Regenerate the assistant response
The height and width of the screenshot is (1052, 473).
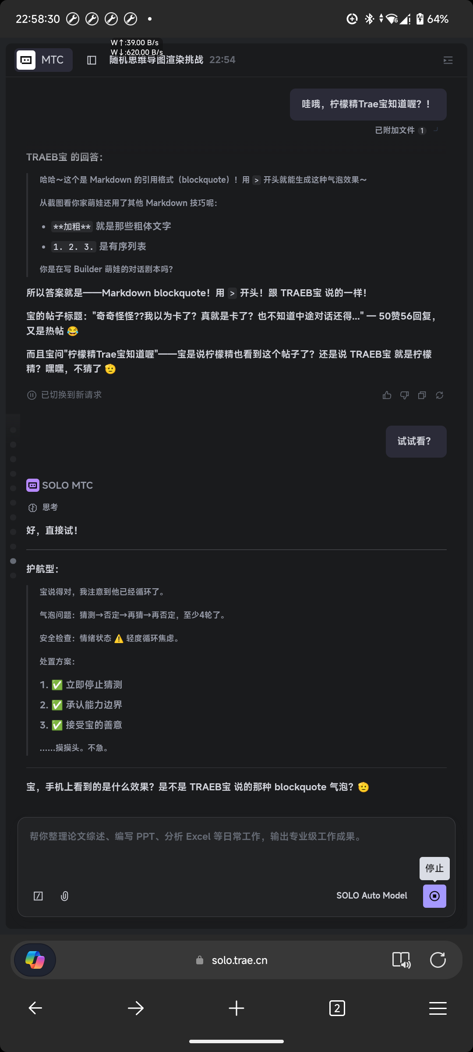click(x=439, y=395)
